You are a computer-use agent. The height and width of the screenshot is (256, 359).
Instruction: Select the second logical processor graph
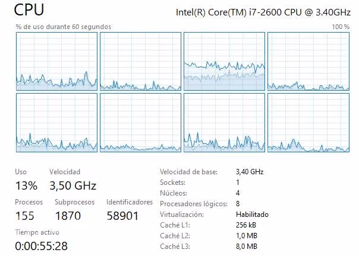tap(141, 61)
